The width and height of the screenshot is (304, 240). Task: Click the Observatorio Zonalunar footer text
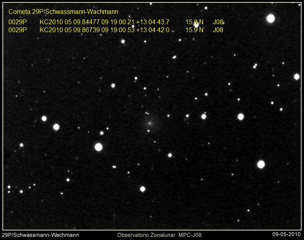click(146, 235)
